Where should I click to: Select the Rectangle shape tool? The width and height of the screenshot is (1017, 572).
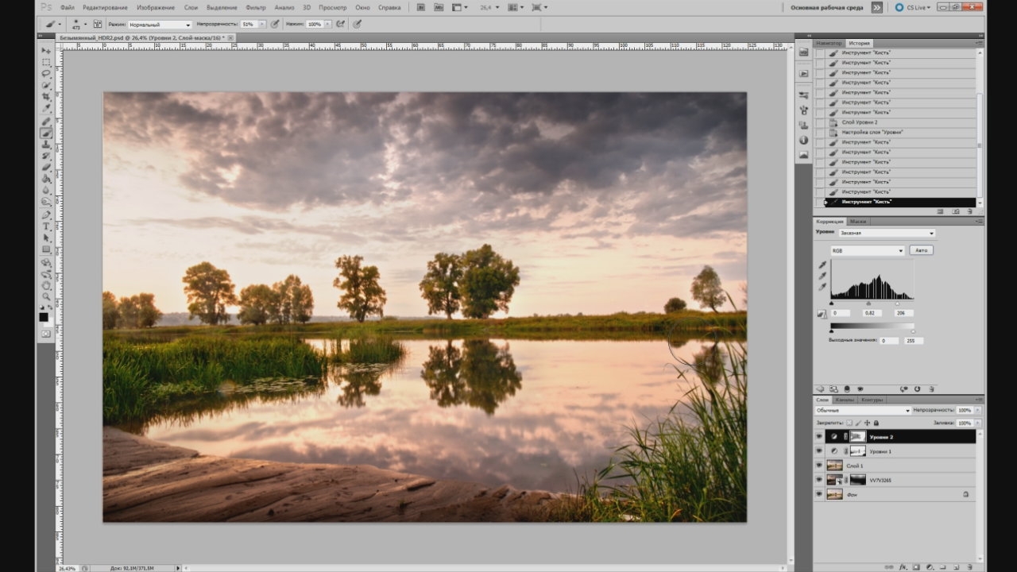click(x=46, y=249)
